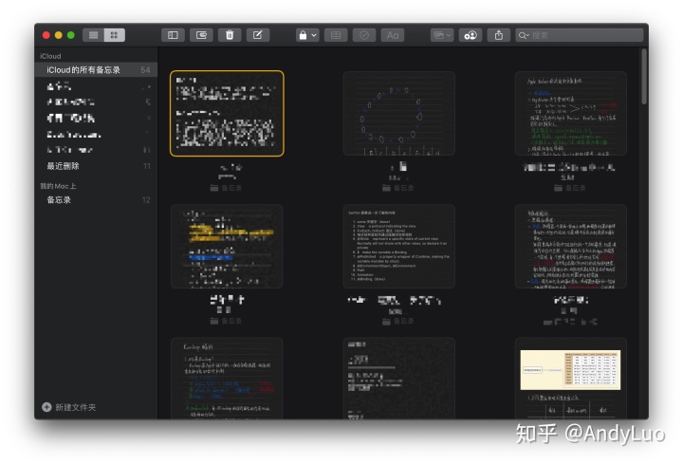Open the handwritten note with red arrow
The width and height of the screenshot is (683, 465).
click(x=571, y=113)
